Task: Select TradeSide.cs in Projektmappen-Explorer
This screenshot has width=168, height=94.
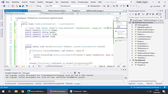Action: 141,58
